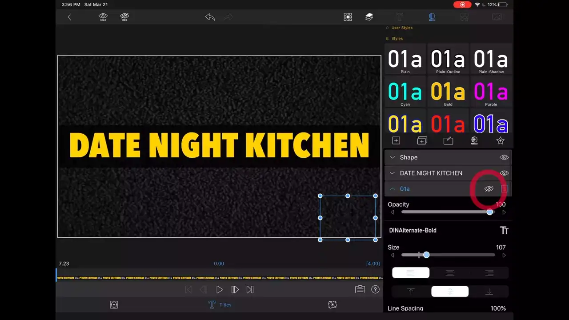The height and width of the screenshot is (320, 569).
Task: Open the frame and fit icon
Action: tap(114, 305)
